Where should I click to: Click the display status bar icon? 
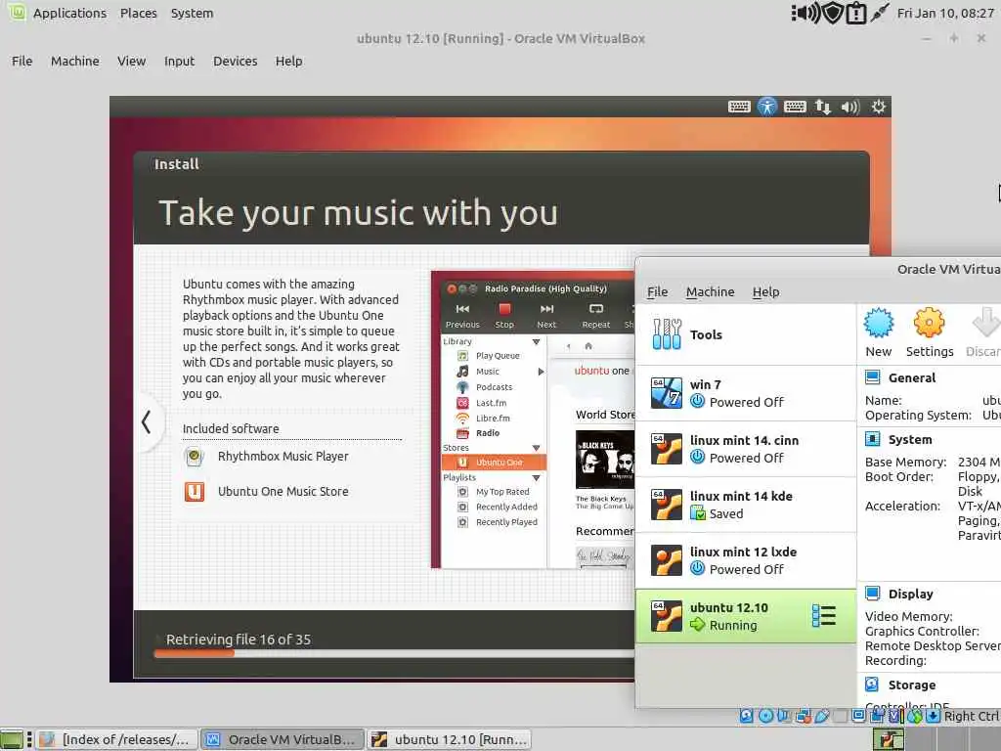coord(858,716)
